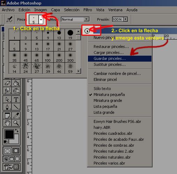Swap foreground and background colors
Screen dimensions: 177x174
[x=17, y=131]
